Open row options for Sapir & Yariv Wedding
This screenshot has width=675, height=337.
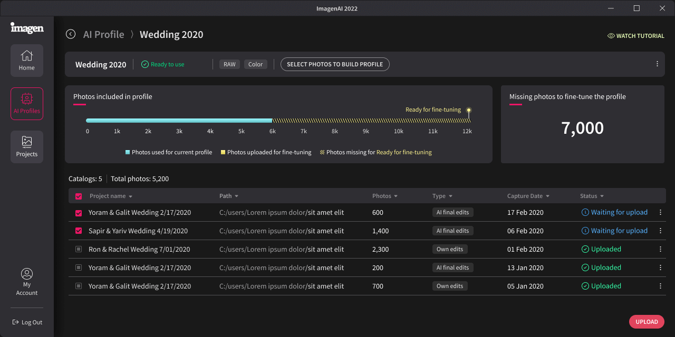point(660,231)
